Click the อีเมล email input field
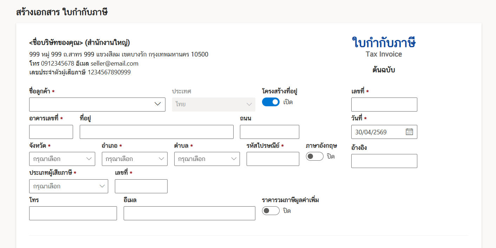The height and width of the screenshot is (248, 496). pos(189,213)
